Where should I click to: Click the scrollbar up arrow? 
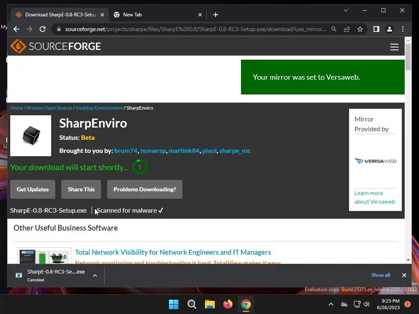(x=408, y=40)
